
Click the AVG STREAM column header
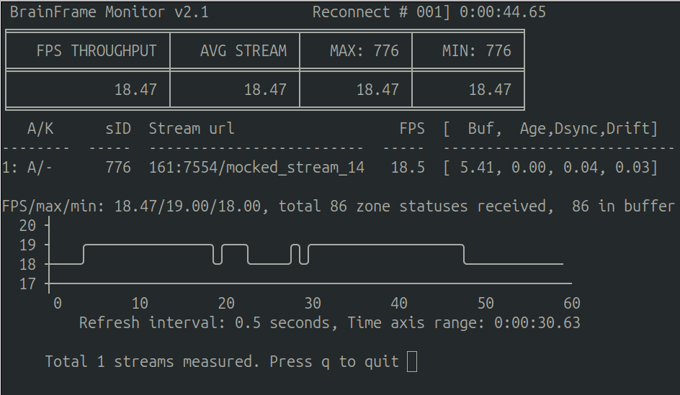(243, 50)
